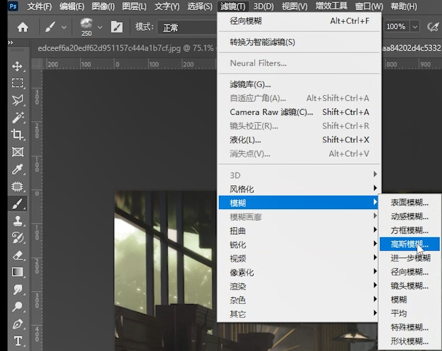The height and width of the screenshot is (351, 442).
Task: Select the Frame tool
Action: coord(18,152)
